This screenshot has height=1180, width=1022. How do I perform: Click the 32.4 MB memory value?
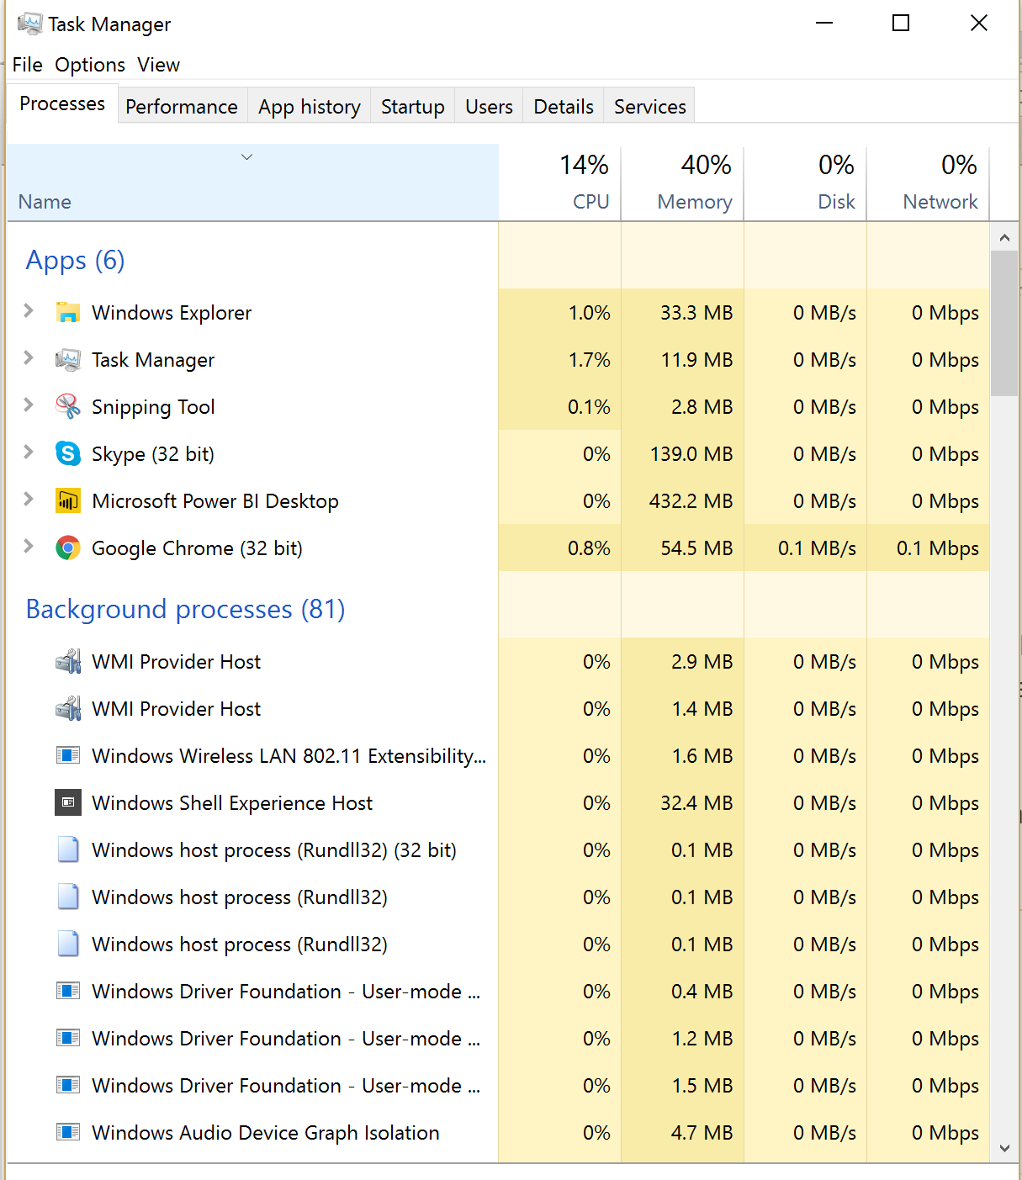tap(696, 803)
